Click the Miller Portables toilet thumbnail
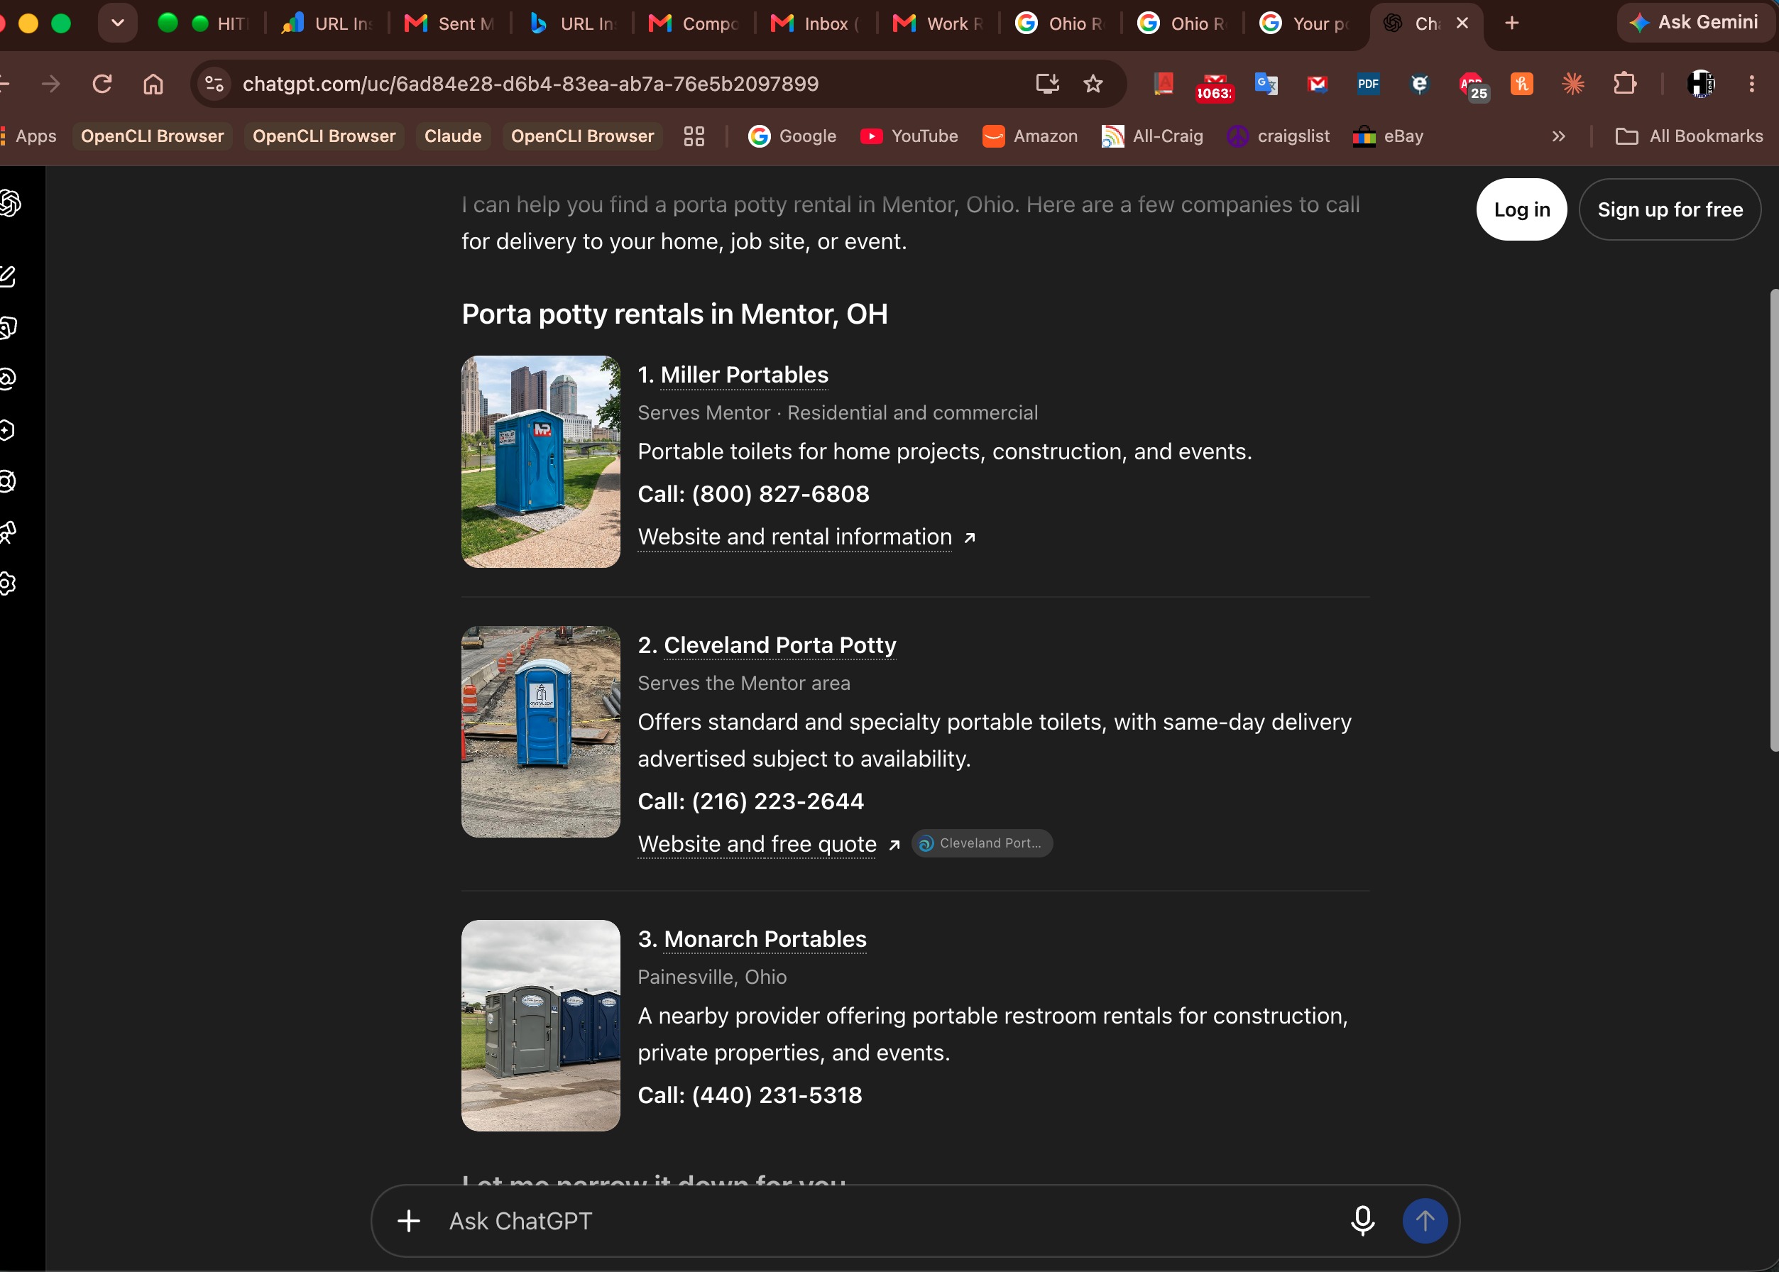This screenshot has width=1779, height=1272. tap(540, 461)
